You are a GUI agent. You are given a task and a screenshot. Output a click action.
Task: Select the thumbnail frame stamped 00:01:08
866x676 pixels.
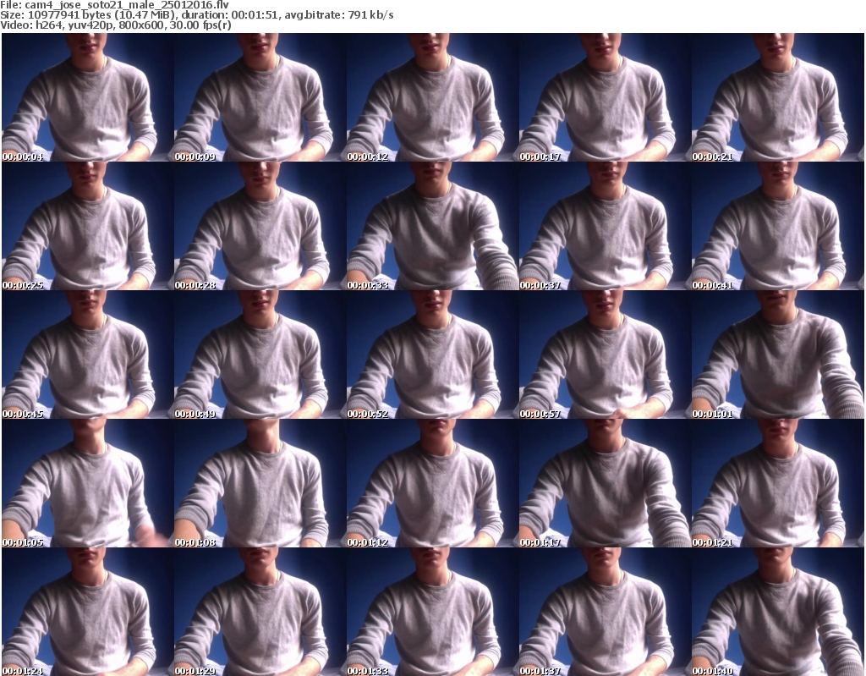260,483
